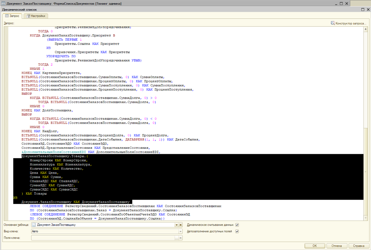Click the Справка help button
Screen dimensions: 371x250
pos(359,246)
